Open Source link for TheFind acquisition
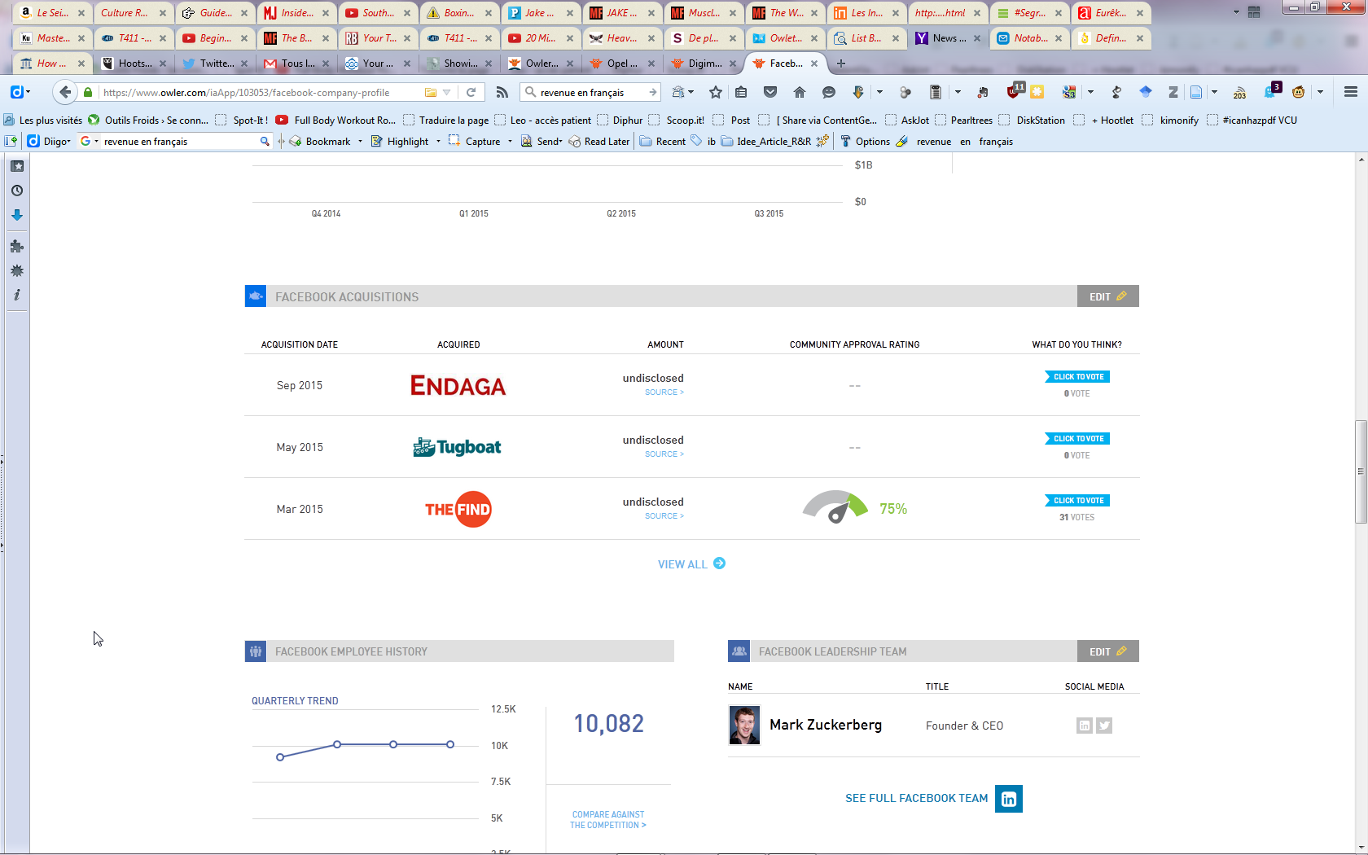 click(664, 516)
